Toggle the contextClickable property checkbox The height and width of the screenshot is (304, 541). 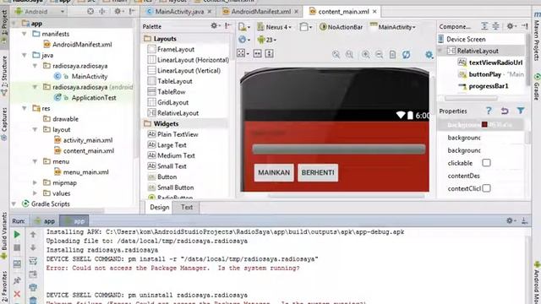[x=486, y=188]
